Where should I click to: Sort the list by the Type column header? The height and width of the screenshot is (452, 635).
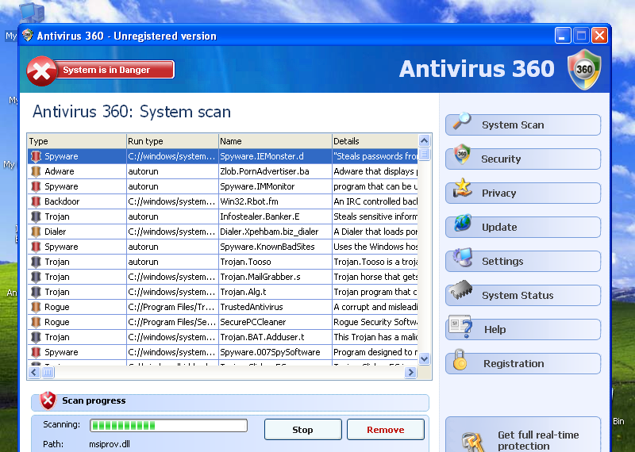pyautogui.click(x=76, y=141)
